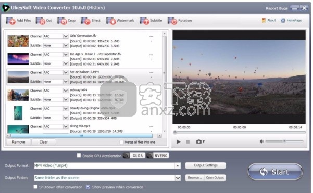Open the Rotation tool

180,20
